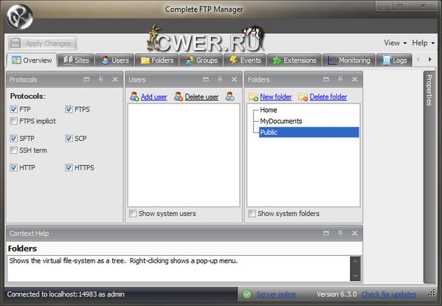Check Show system folders
The image size is (442, 306).
tap(252, 214)
